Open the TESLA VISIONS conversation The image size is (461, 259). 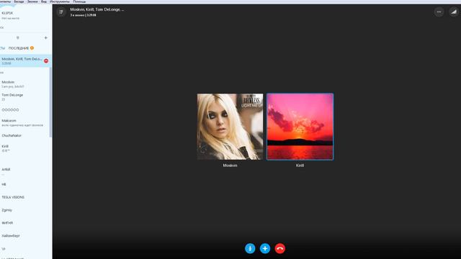click(25, 197)
